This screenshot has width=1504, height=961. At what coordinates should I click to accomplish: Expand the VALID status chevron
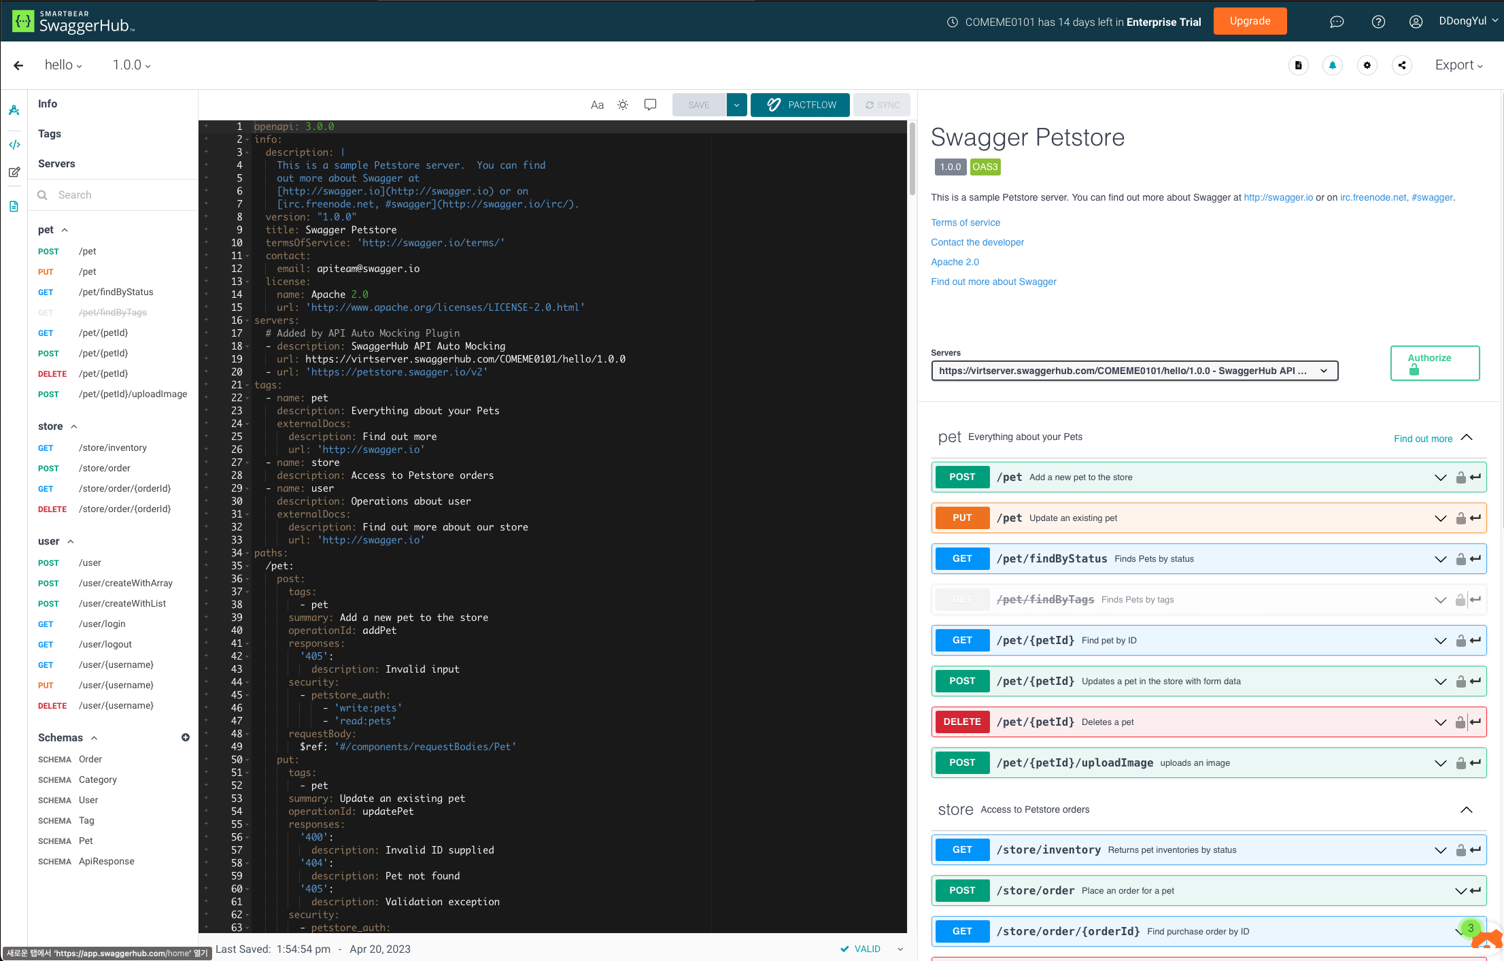point(900,949)
